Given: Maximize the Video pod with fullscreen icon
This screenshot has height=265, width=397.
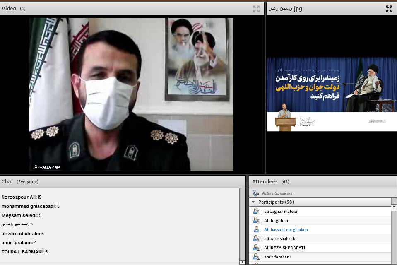Looking at the screenshot, I should click(x=256, y=9).
